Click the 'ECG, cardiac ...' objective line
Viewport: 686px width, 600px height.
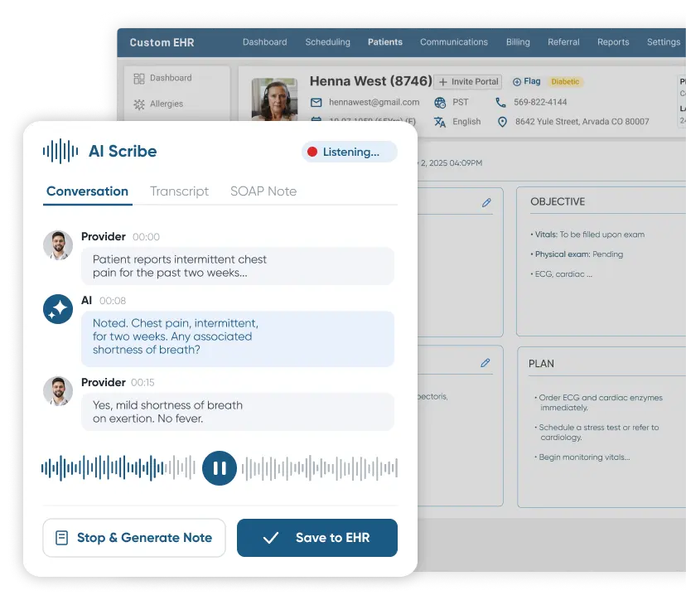(562, 274)
